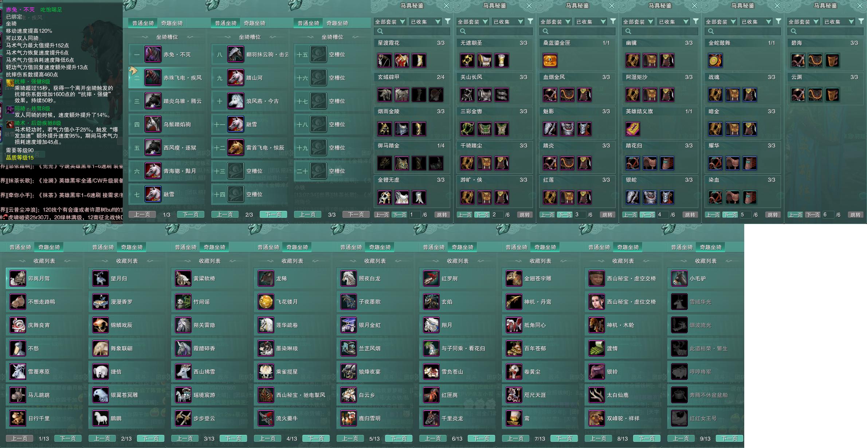Select 与子同乘·看花归 row
The image size is (867, 448).
(457, 349)
